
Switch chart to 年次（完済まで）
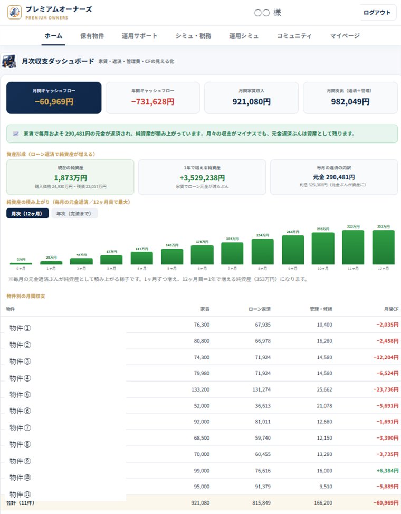(x=74, y=213)
